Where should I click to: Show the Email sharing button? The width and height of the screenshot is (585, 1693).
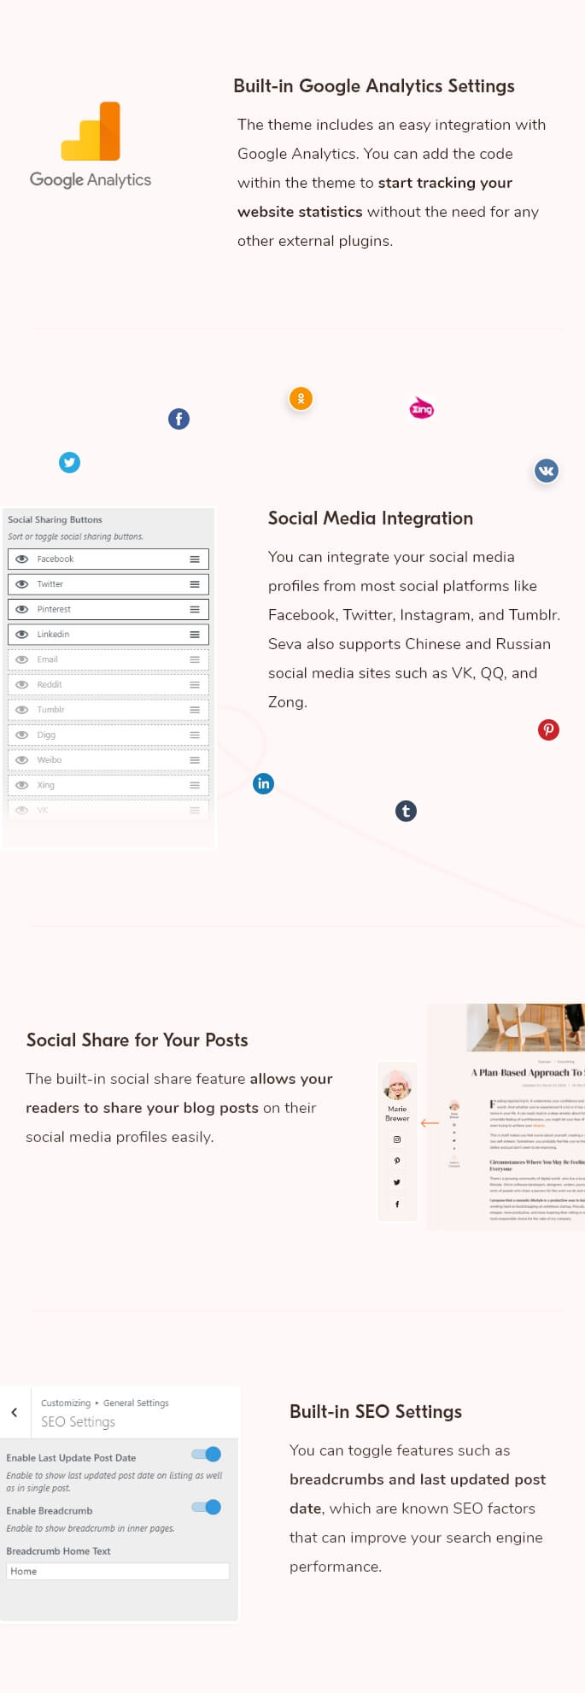(x=22, y=659)
